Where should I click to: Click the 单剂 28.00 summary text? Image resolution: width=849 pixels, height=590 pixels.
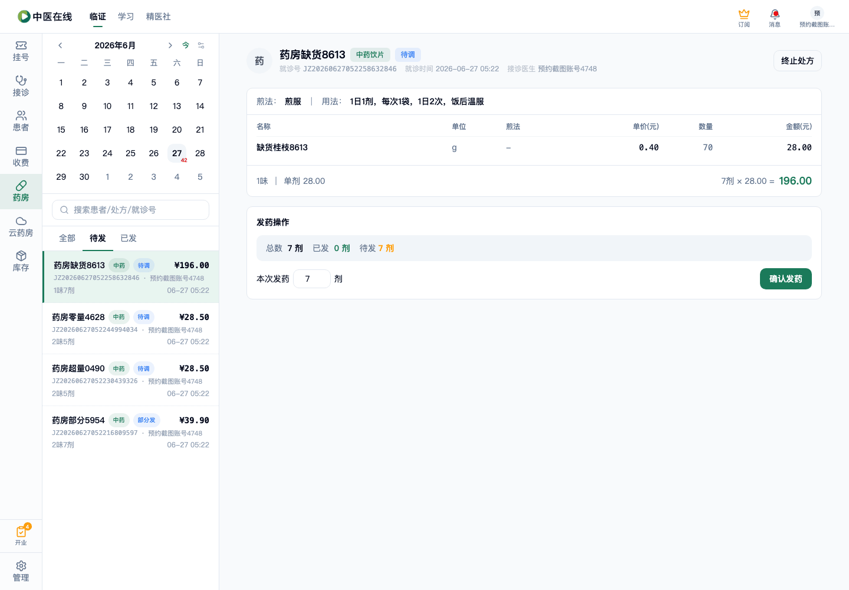[304, 181]
